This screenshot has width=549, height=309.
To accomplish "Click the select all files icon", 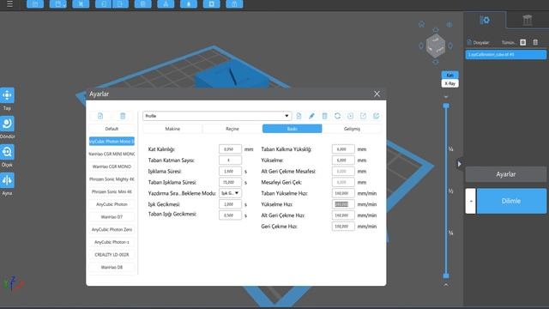I will coord(522,42).
